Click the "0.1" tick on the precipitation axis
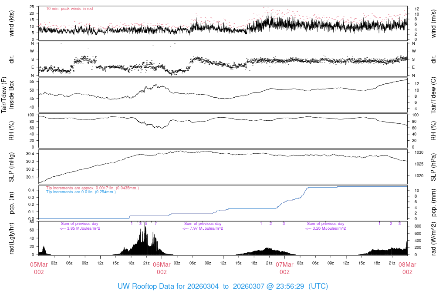Screen dimensions: 446x304 [31, 212]
